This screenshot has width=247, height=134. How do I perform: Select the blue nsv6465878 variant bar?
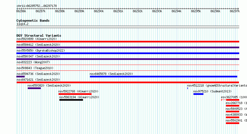click(x=163, y=77)
